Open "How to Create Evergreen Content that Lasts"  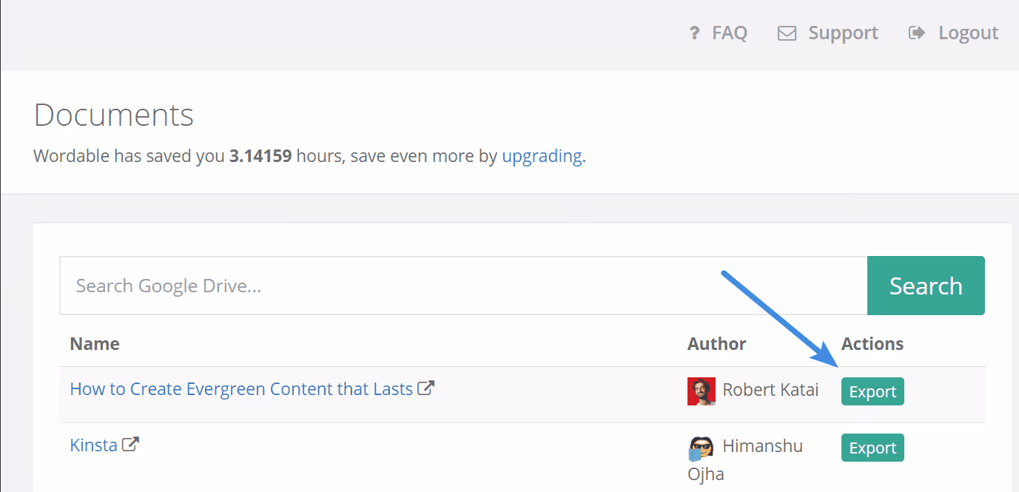click(x=241, y=389)
